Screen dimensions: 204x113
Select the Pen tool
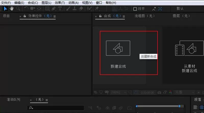[x=53, y=9]
